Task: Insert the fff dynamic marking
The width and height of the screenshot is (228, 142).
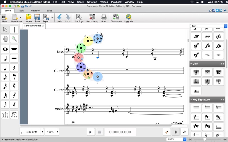Action: [x=196, y=37]
